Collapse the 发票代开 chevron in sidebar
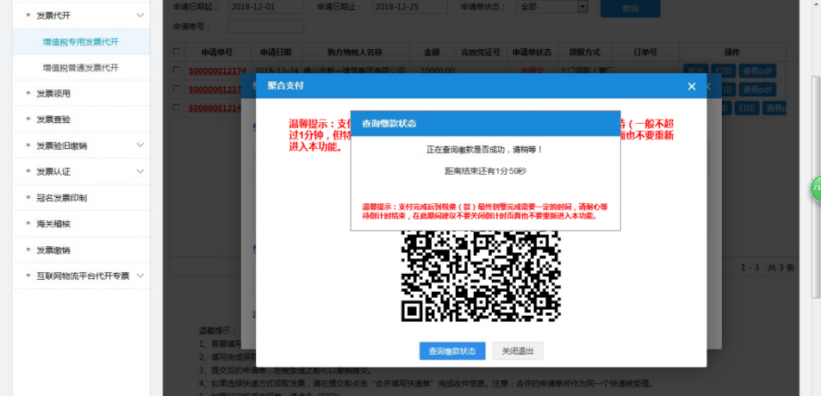The width and height of the screenshot is (821, 396). point(140,15)
